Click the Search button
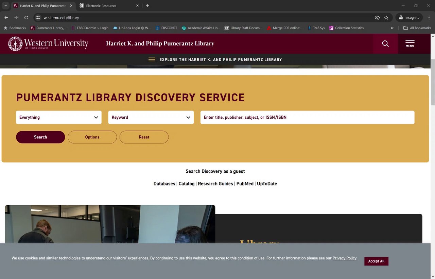 (40, 137)
